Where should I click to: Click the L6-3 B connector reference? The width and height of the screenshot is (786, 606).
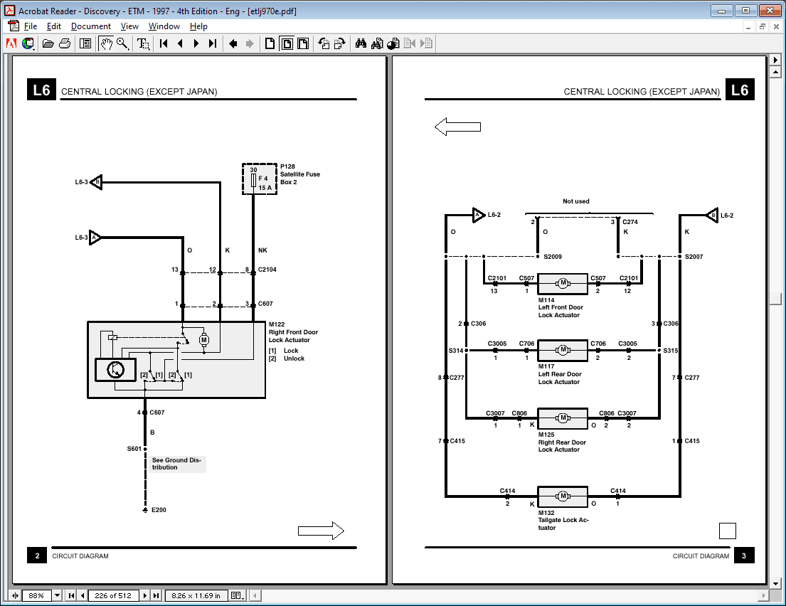[x=89, y=182]
